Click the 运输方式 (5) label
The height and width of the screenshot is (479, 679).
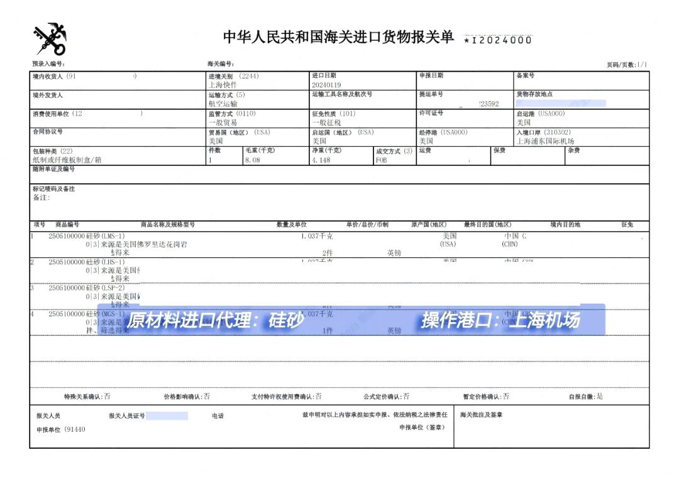point(226,95)
